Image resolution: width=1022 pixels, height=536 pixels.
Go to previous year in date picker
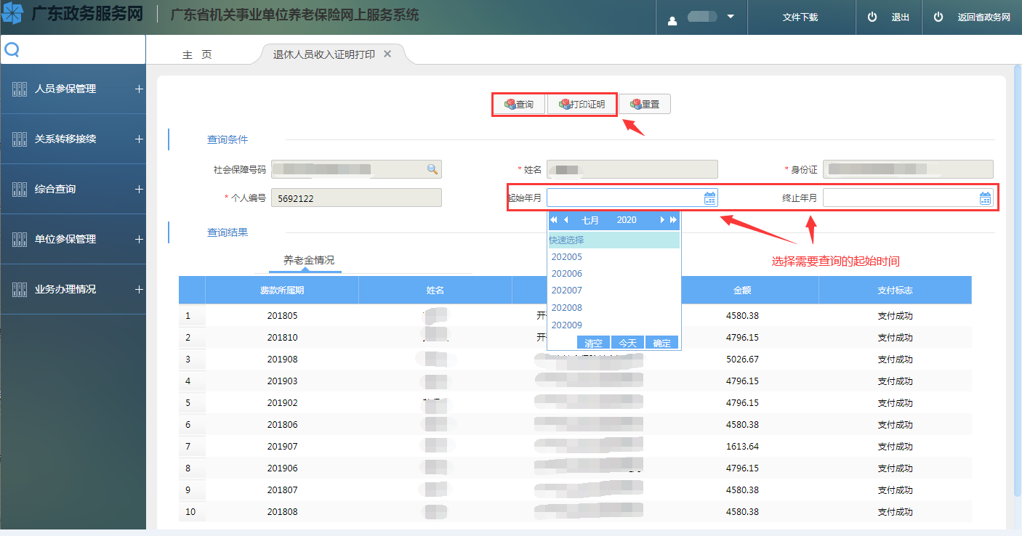[x=554, y=220]
